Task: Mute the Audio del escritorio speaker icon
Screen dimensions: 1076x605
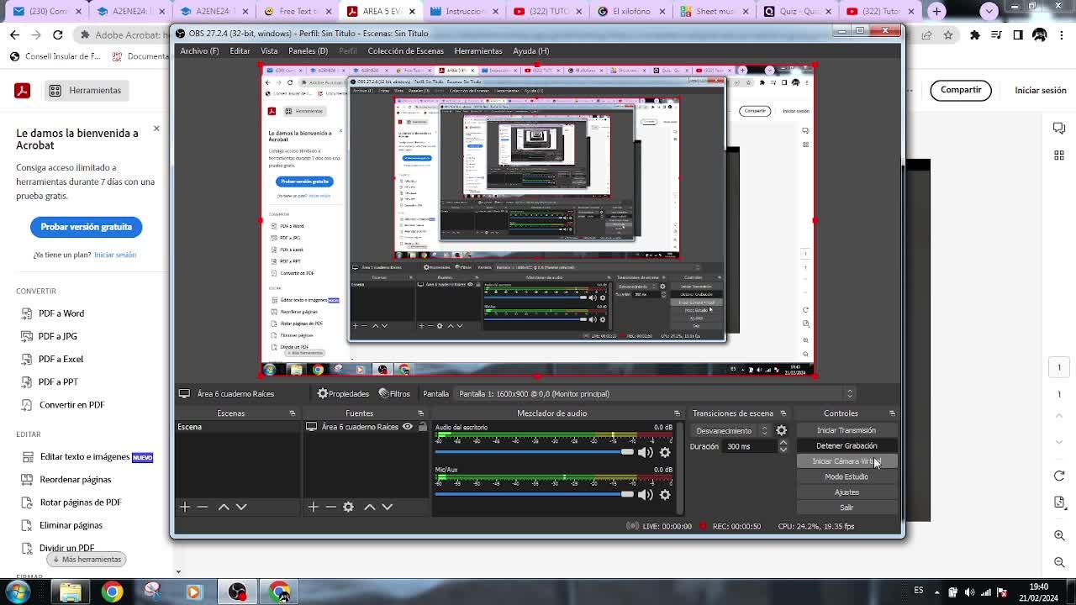Action: [x=645, y=452]
